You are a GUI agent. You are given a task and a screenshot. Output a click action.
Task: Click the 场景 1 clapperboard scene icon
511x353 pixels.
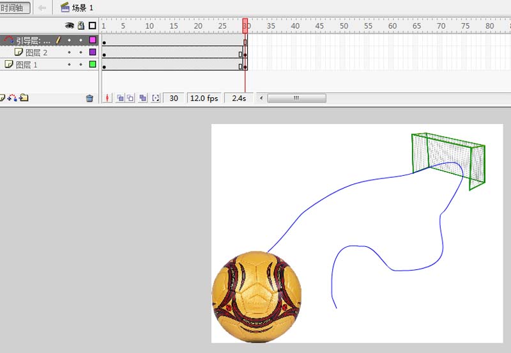[x=65, y=7]
